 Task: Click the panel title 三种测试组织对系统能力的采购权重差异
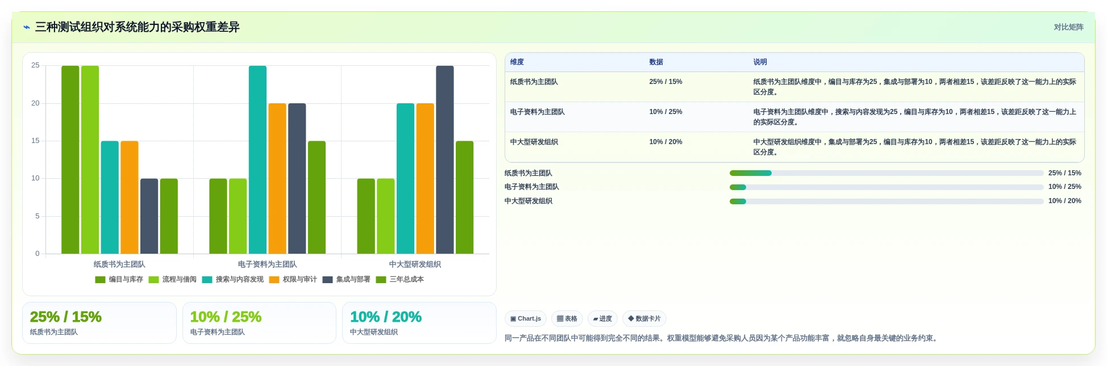pyautogui.click(x=138, y=27)
